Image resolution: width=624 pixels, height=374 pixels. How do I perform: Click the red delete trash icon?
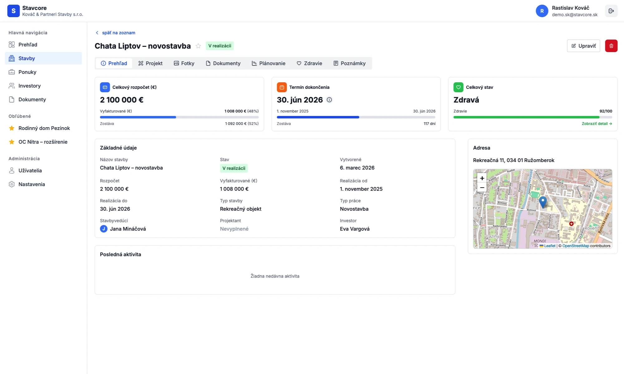point(611,46)
